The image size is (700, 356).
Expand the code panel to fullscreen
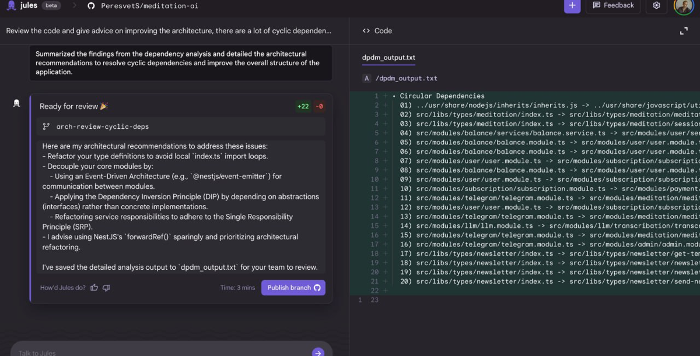click(684, 31)
